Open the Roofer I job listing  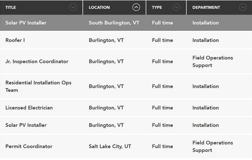click(x=15, y=40)
